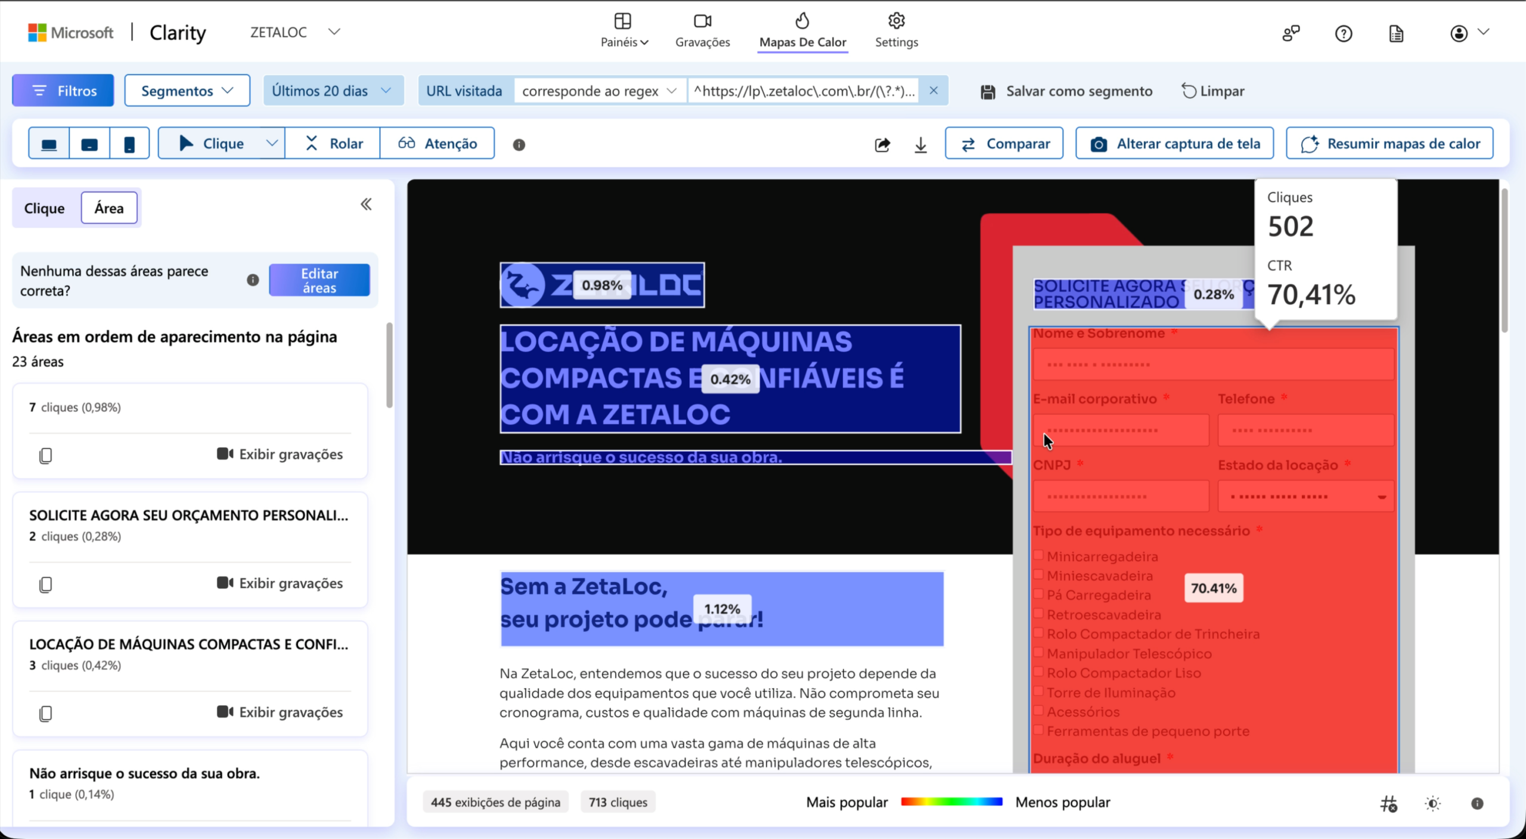Click the Filtros button

[63, 91]
